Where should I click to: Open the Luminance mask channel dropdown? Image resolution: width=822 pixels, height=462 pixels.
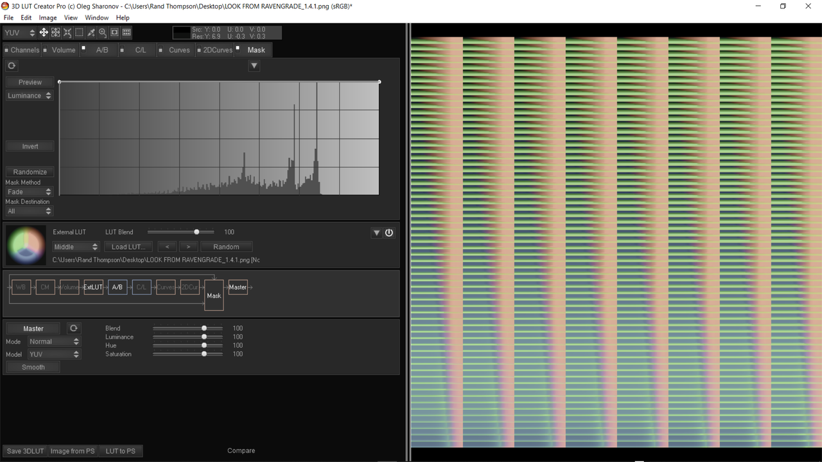(x=30, y=96)
